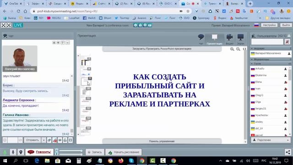Select slide thumbnail number 10
Image resolution: width=293 pixels, height=165 pixels.
86,91
